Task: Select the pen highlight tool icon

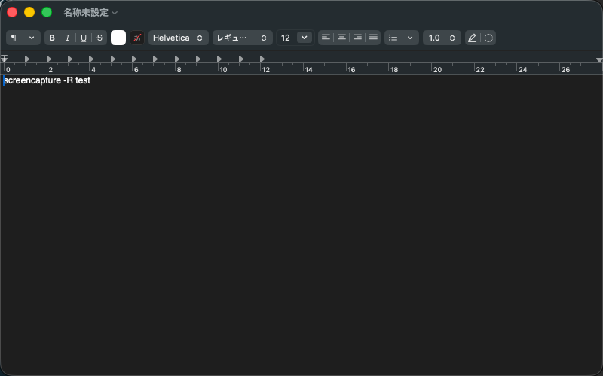Action: coord(473,38)
